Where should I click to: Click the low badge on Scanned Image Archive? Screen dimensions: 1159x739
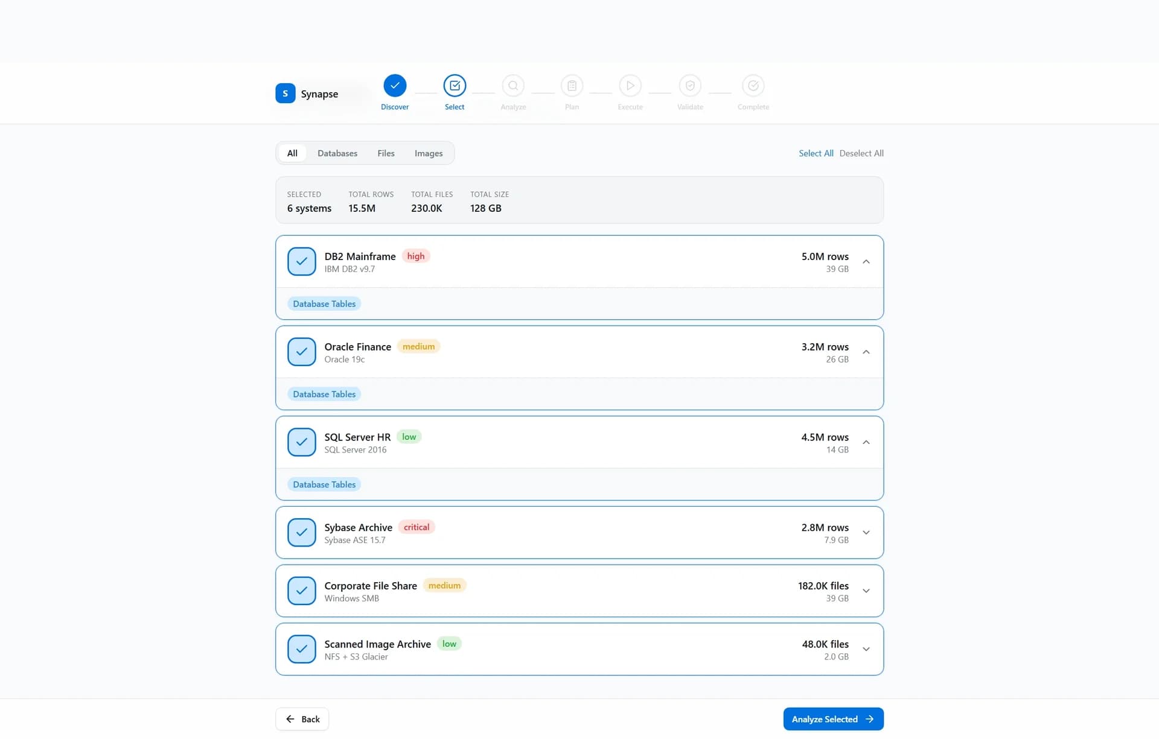click(449, 644)
